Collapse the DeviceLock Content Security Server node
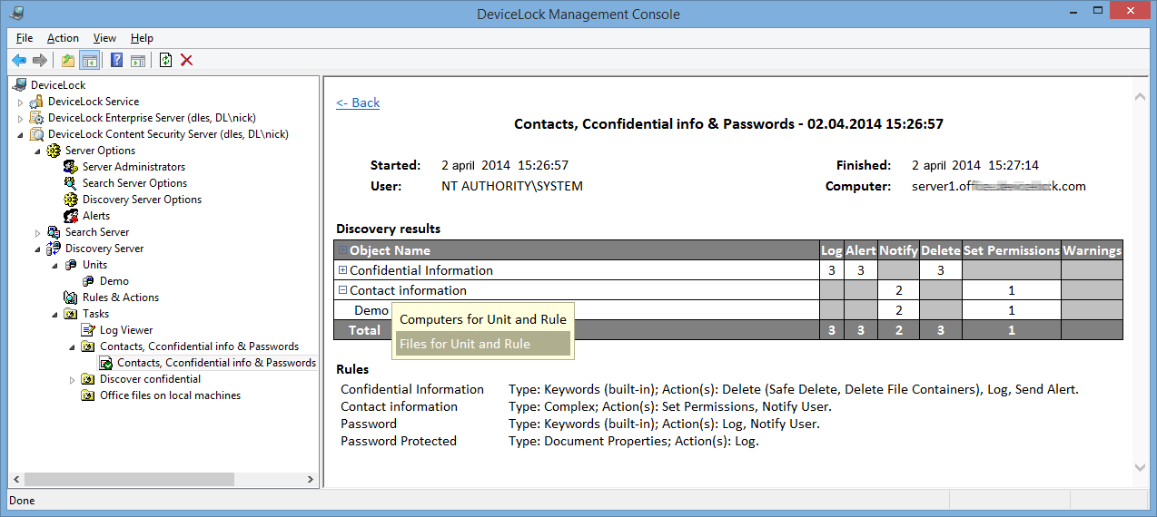The width and height of the screenshot is (1157, 517). point(21,135)
